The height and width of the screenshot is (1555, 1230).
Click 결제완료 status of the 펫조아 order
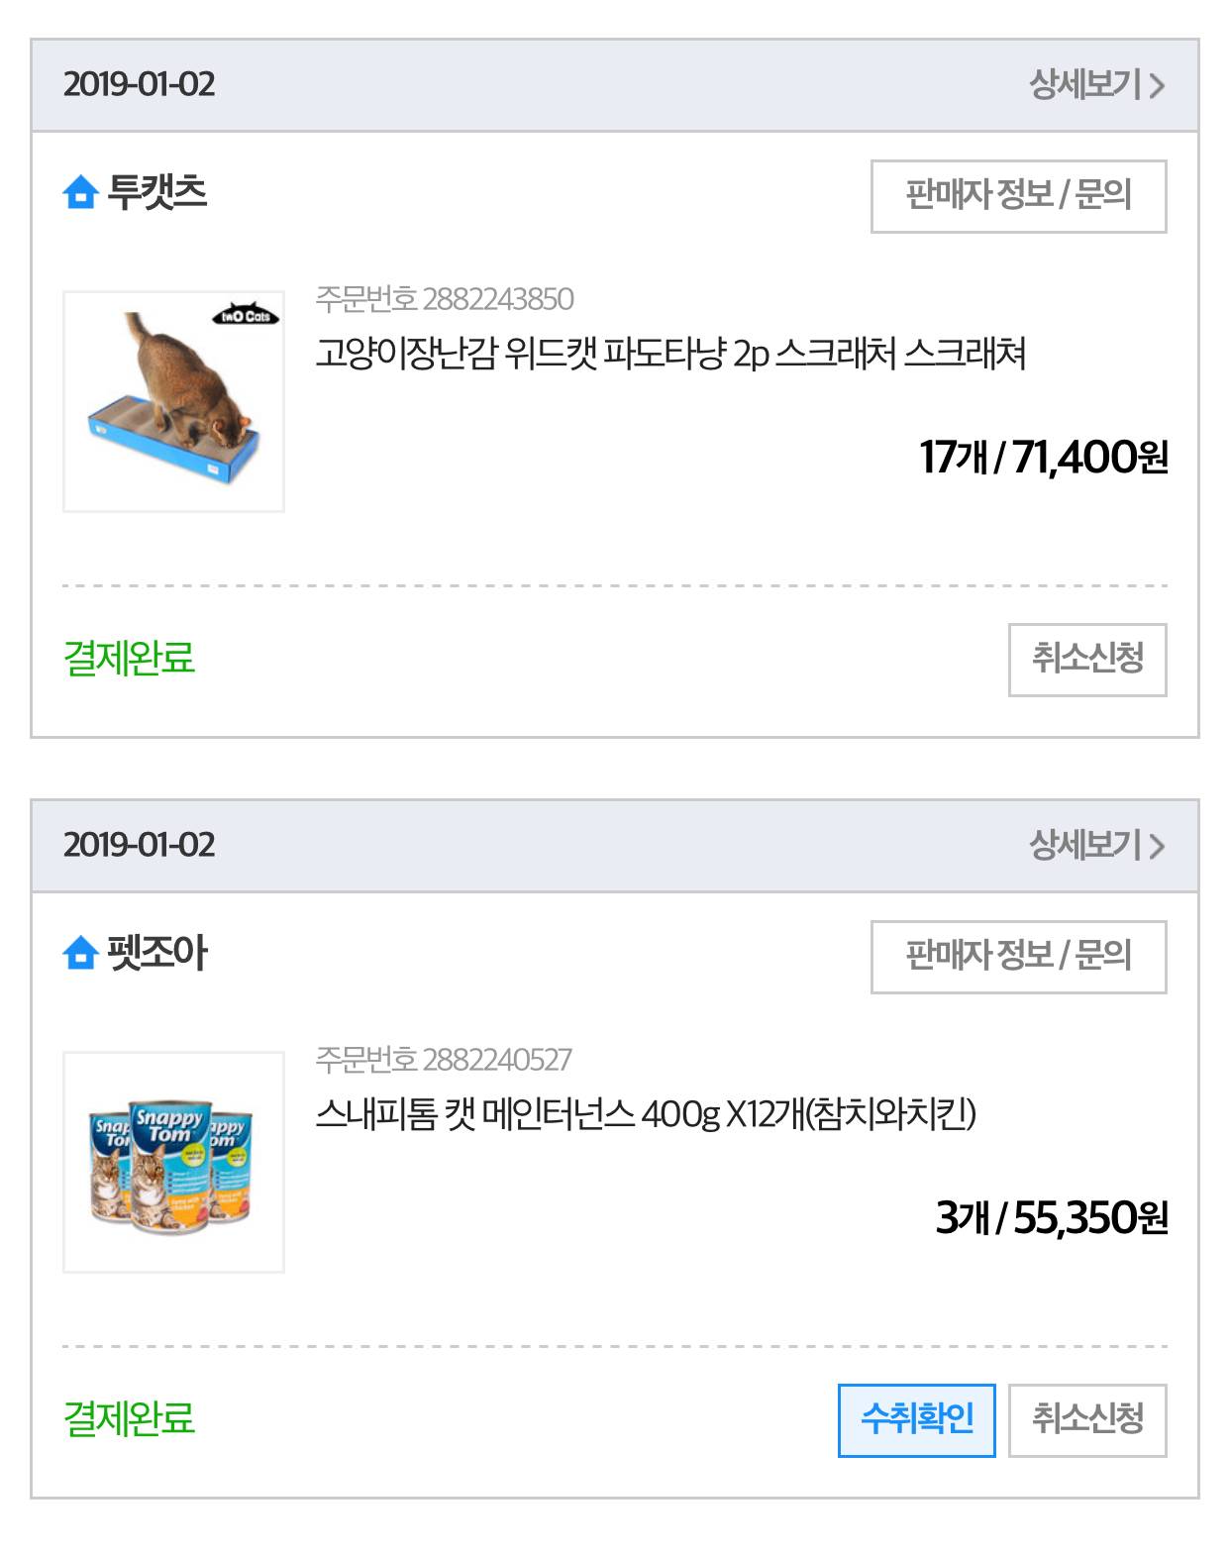tap(130, 1419)
